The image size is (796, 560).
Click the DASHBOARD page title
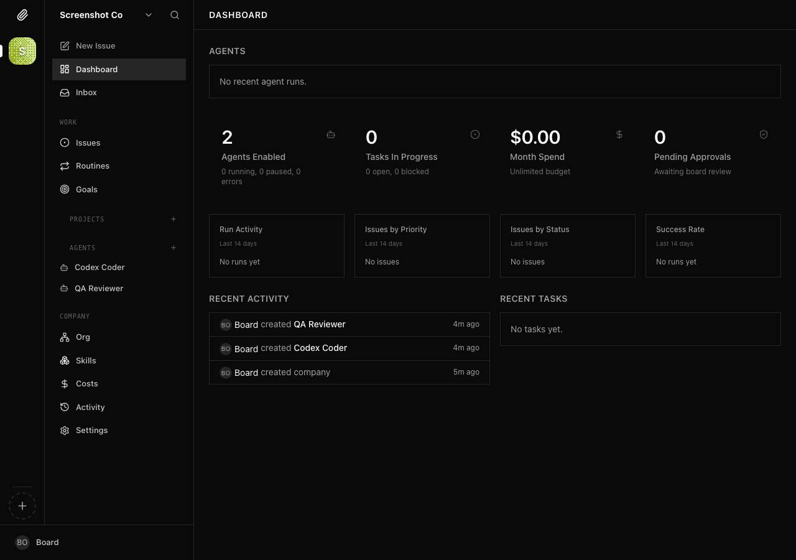click(238, 15)
